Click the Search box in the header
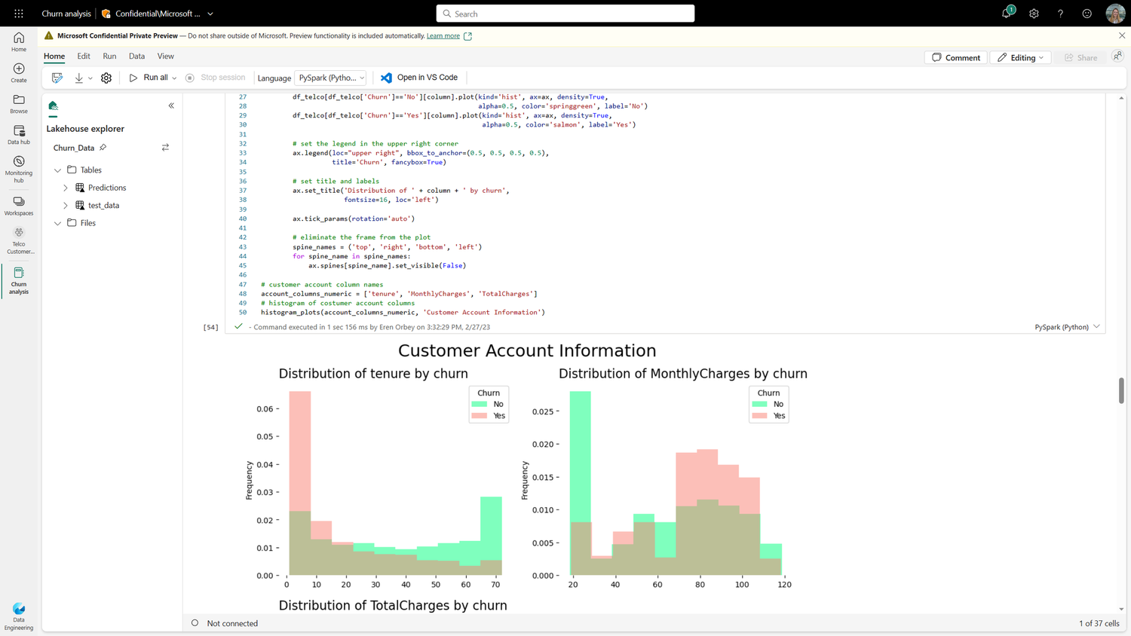Screen dimensions: 1131x636 (565, 13)
